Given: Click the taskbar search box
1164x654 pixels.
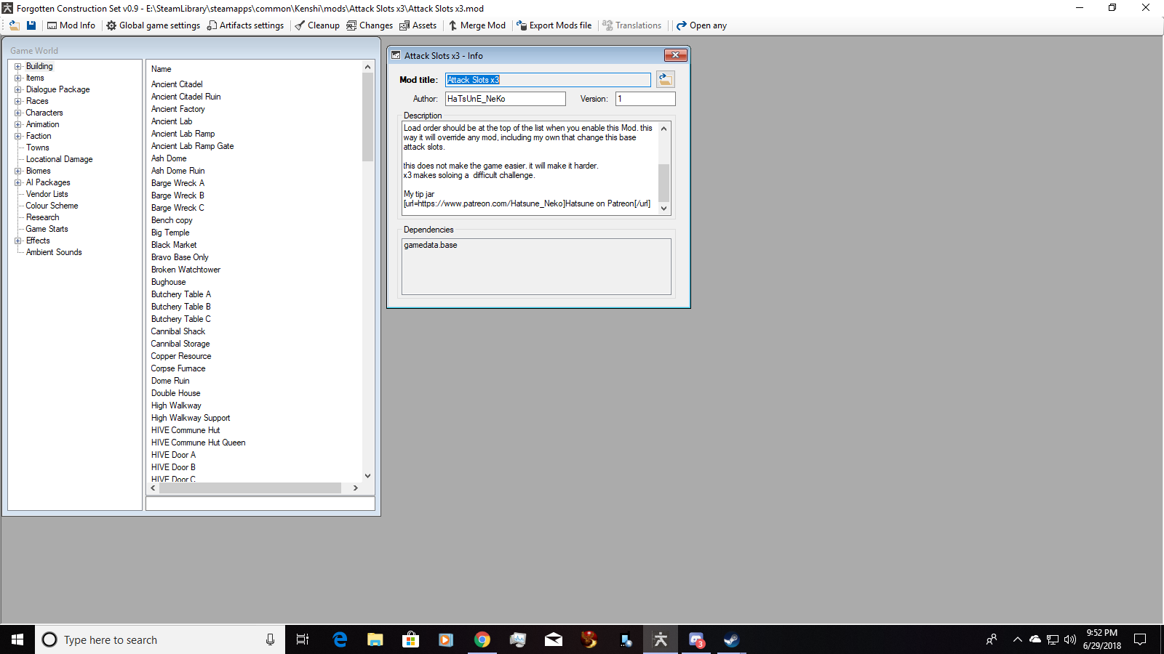Looking at the screenshot, I should [x=160, y=639].
